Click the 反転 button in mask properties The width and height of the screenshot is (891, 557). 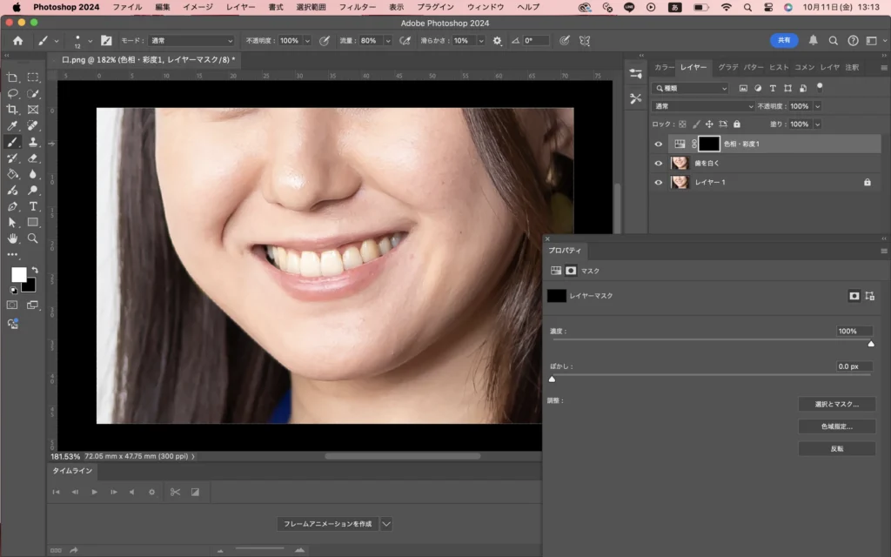click(836, 449)
